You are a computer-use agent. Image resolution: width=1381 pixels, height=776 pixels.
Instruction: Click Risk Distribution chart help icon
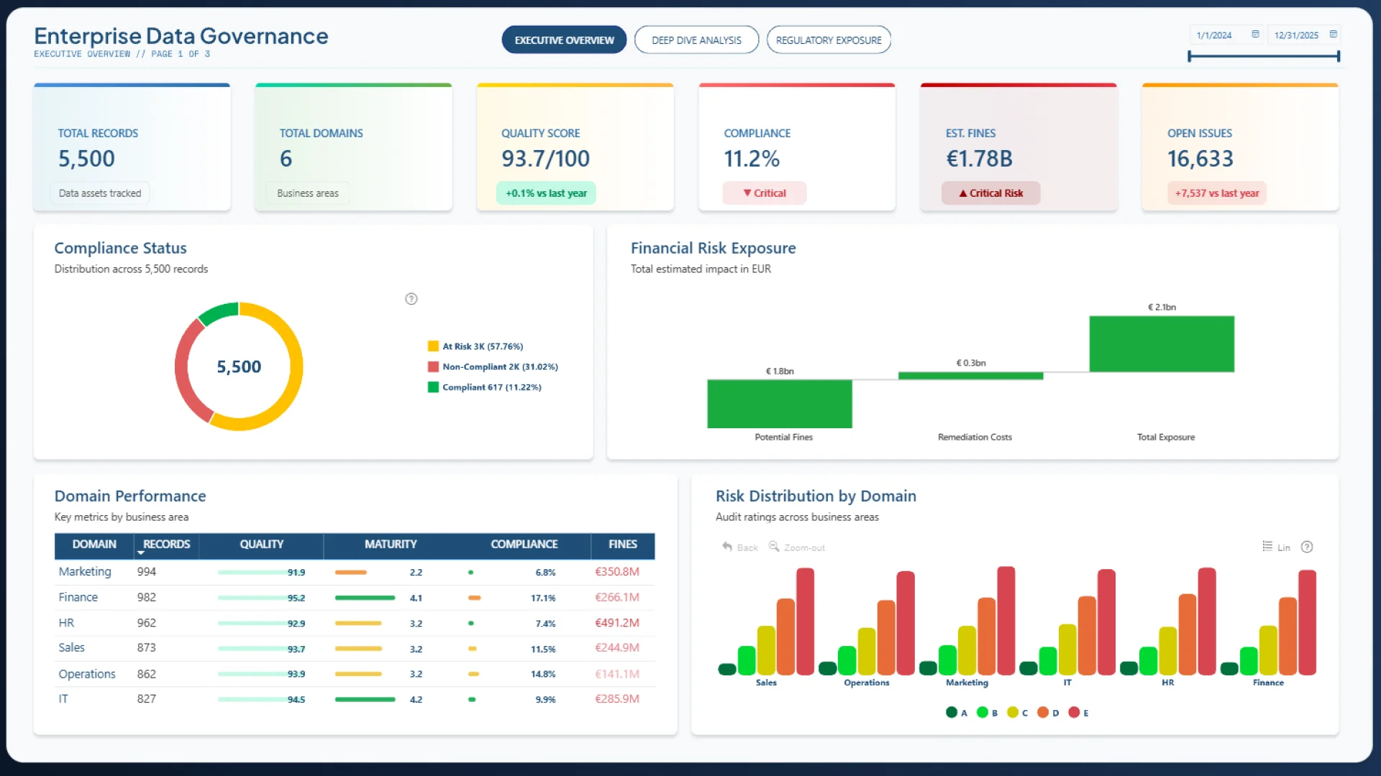click(1307, 547)
